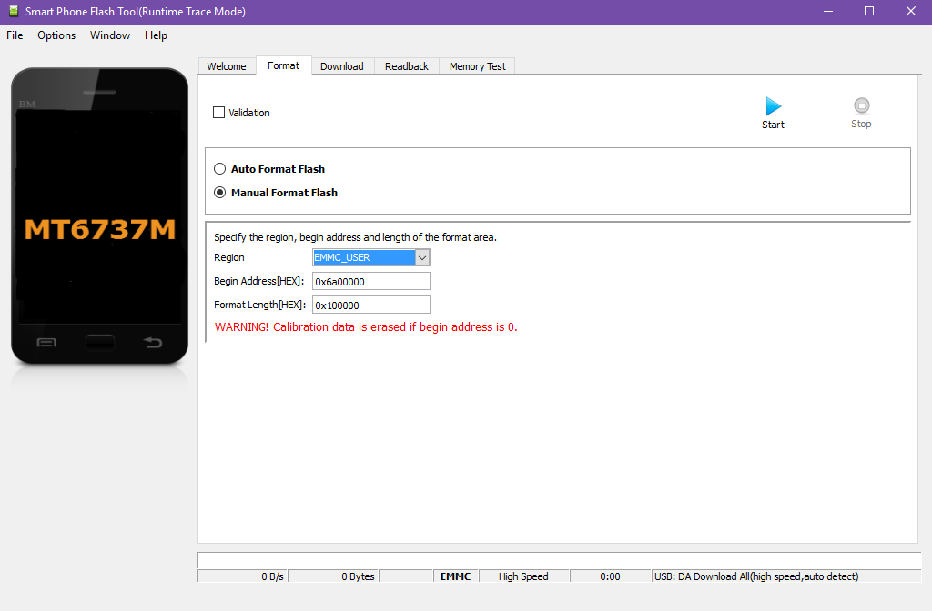Expand the Region dropdown arrow
The image size is (932, 611).
pos(422,257)
